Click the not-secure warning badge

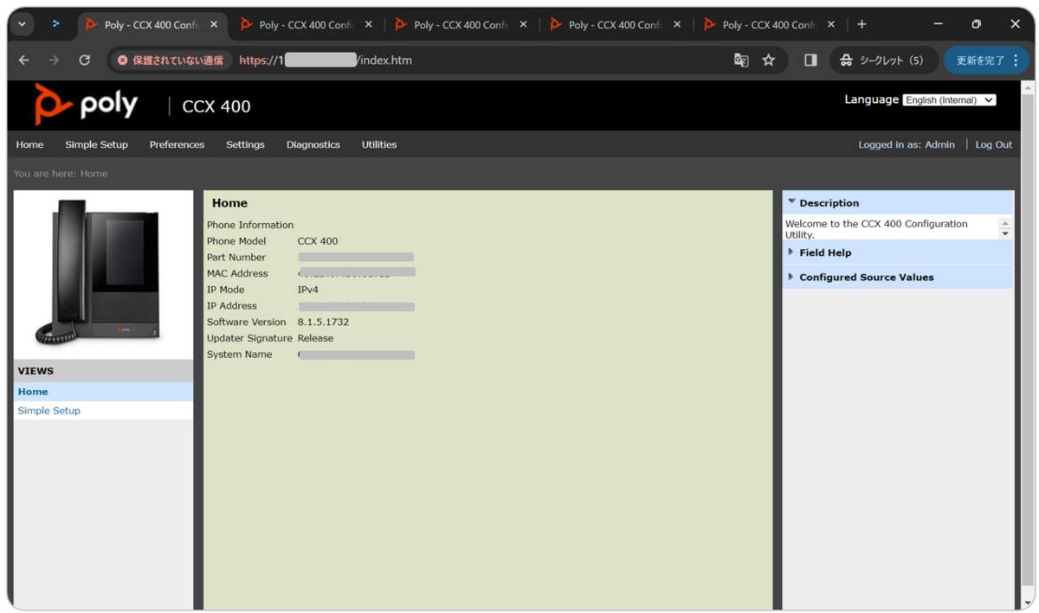pos(170,61)
